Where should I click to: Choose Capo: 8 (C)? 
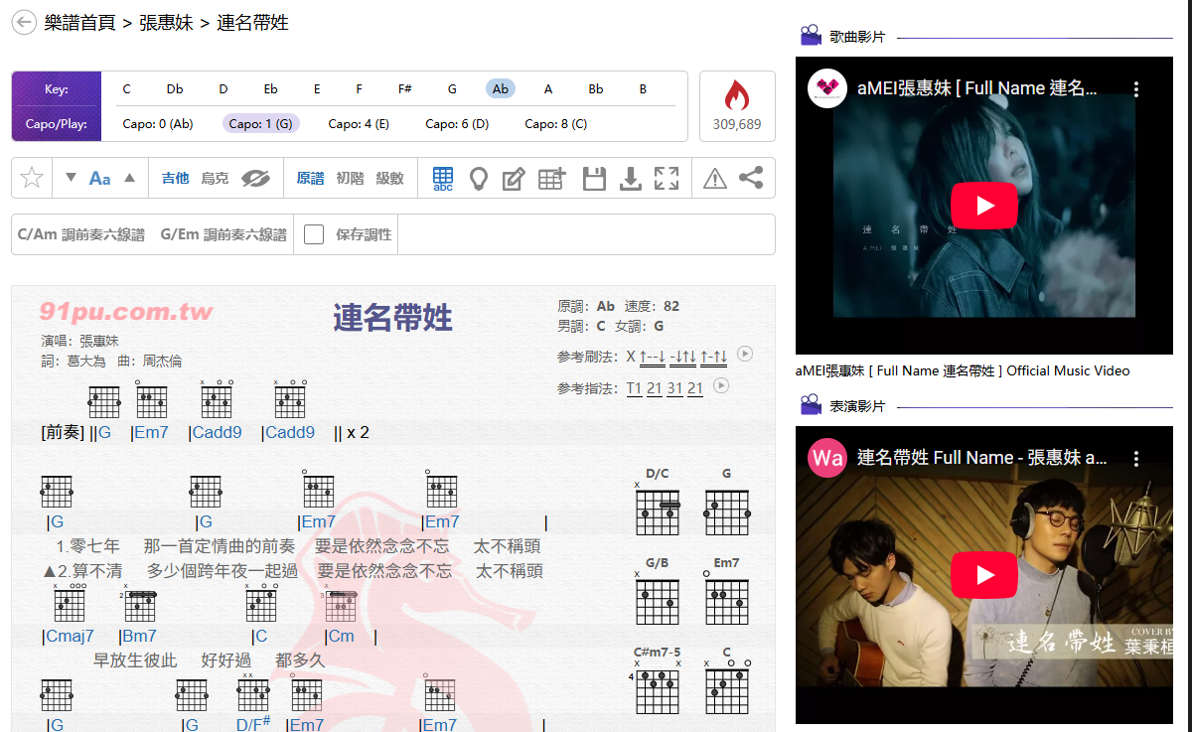pyautogui.click(x=556, y=124)
